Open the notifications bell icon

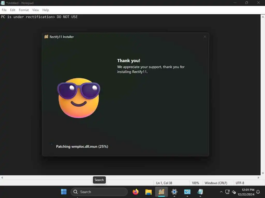point(258,192)
